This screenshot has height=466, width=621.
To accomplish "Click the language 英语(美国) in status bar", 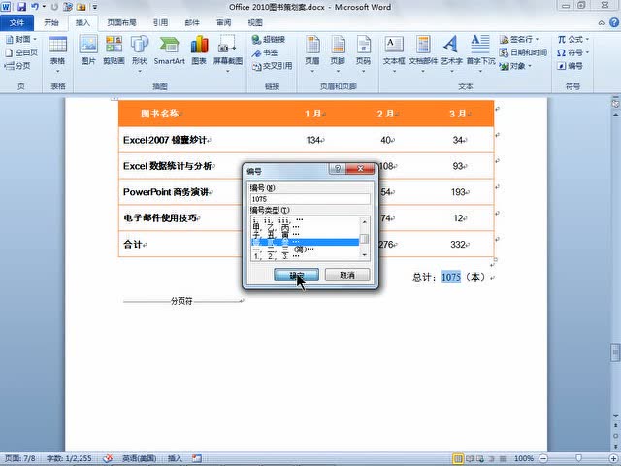I will pos(139,458).
